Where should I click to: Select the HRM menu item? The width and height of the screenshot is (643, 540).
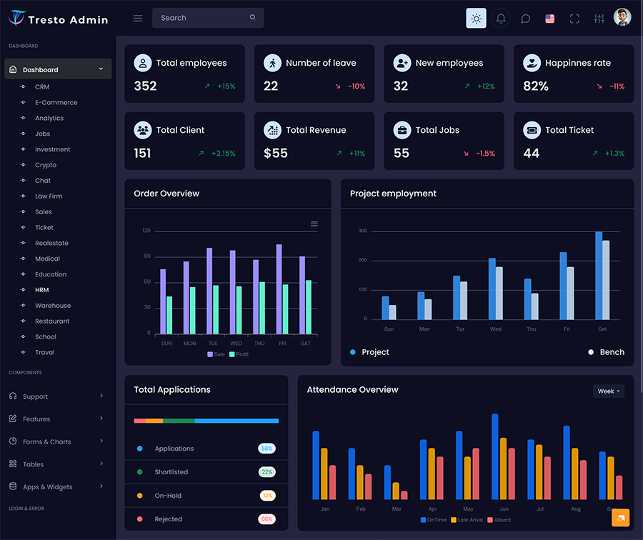point(42,290)
